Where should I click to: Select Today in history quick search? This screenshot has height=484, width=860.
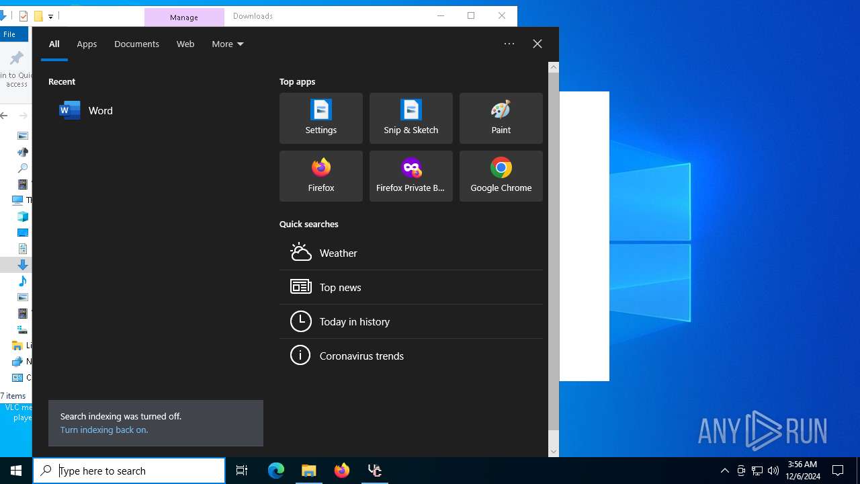411,321
